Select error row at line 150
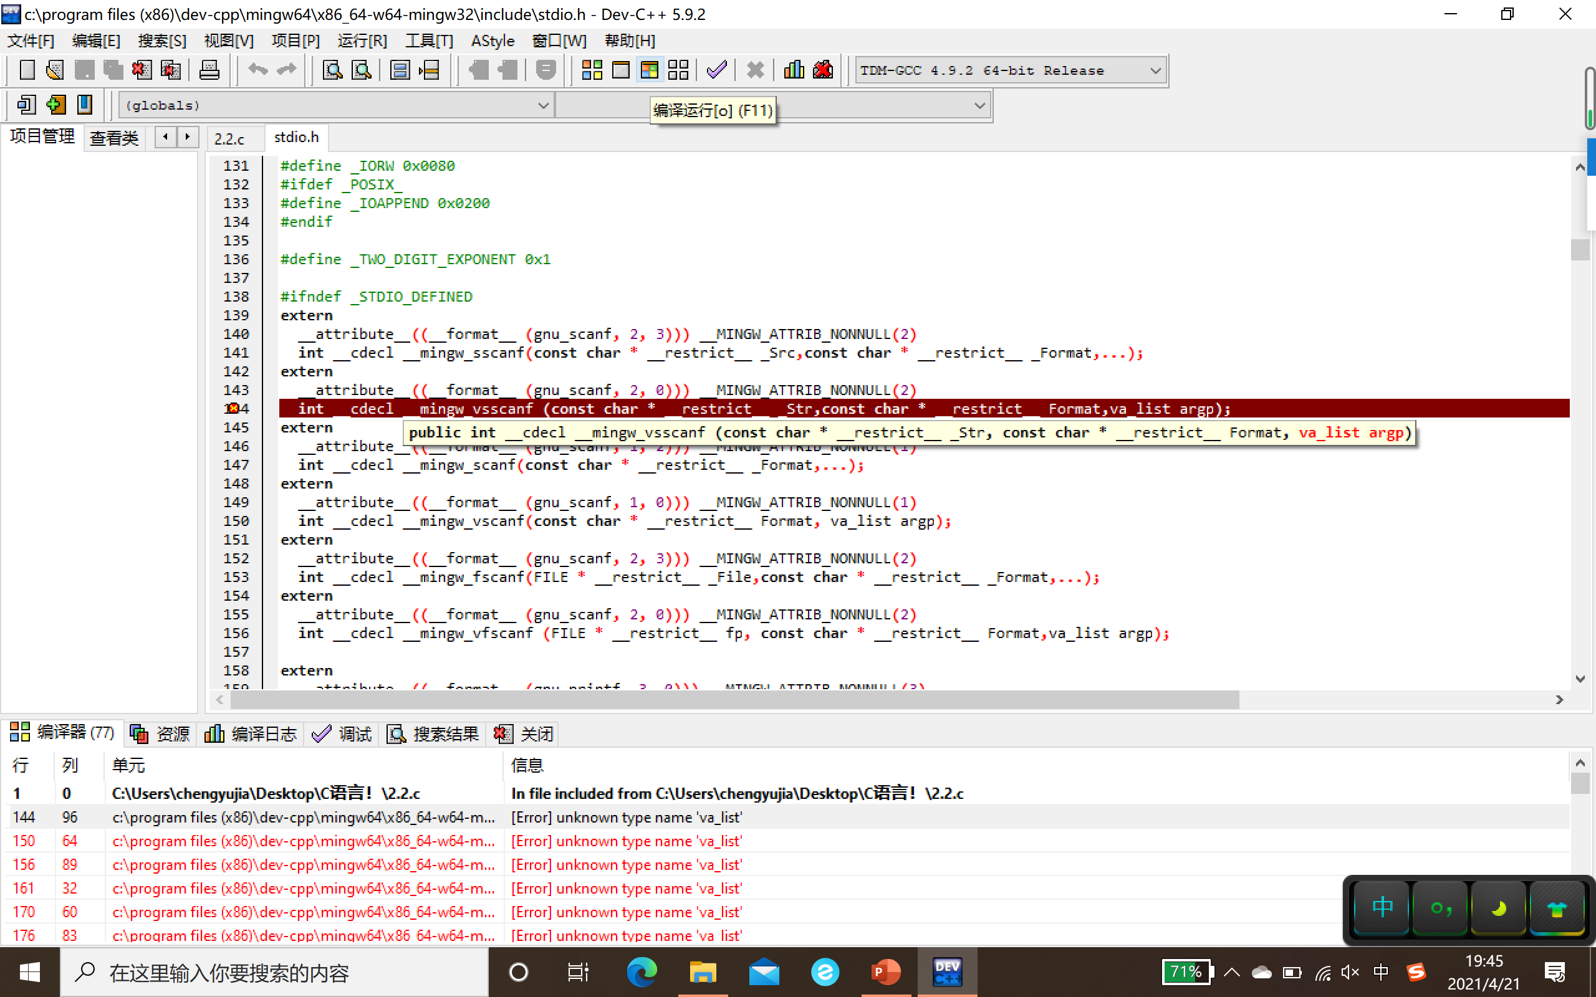 (788, 841)
